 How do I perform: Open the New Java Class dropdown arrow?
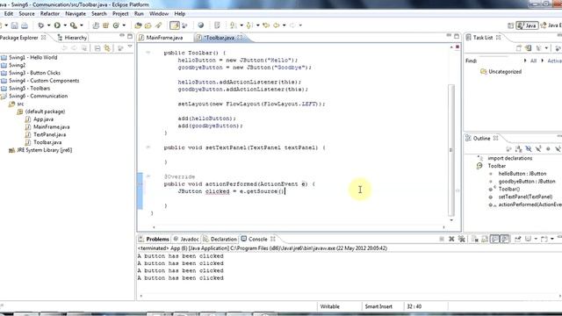pos(124,25)
